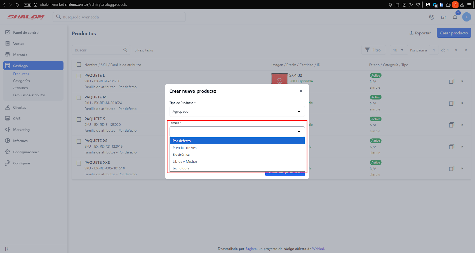Click the dark mode moon icon
Image resolution: width=475 pixels, height=253 pixels.
point(432,17)
